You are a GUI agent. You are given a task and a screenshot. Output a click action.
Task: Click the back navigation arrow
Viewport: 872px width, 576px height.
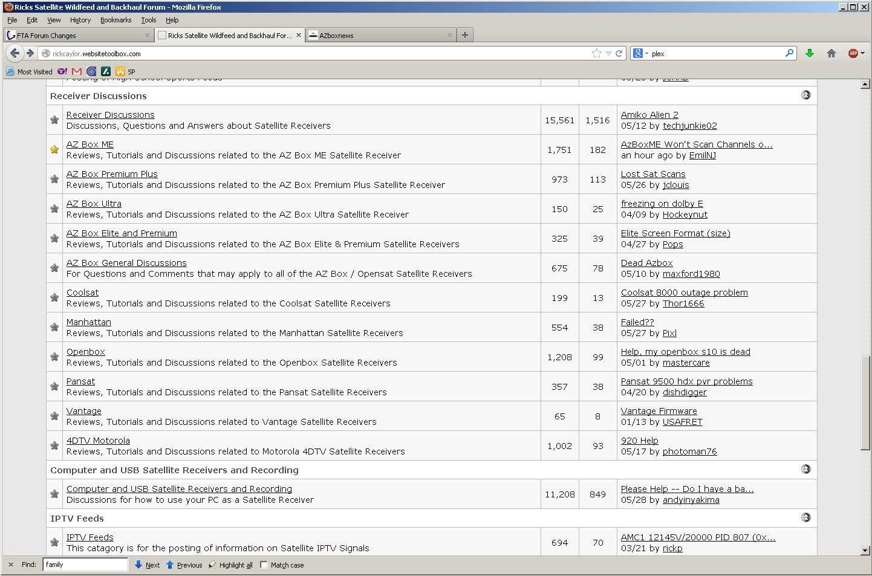pos(15,53)
